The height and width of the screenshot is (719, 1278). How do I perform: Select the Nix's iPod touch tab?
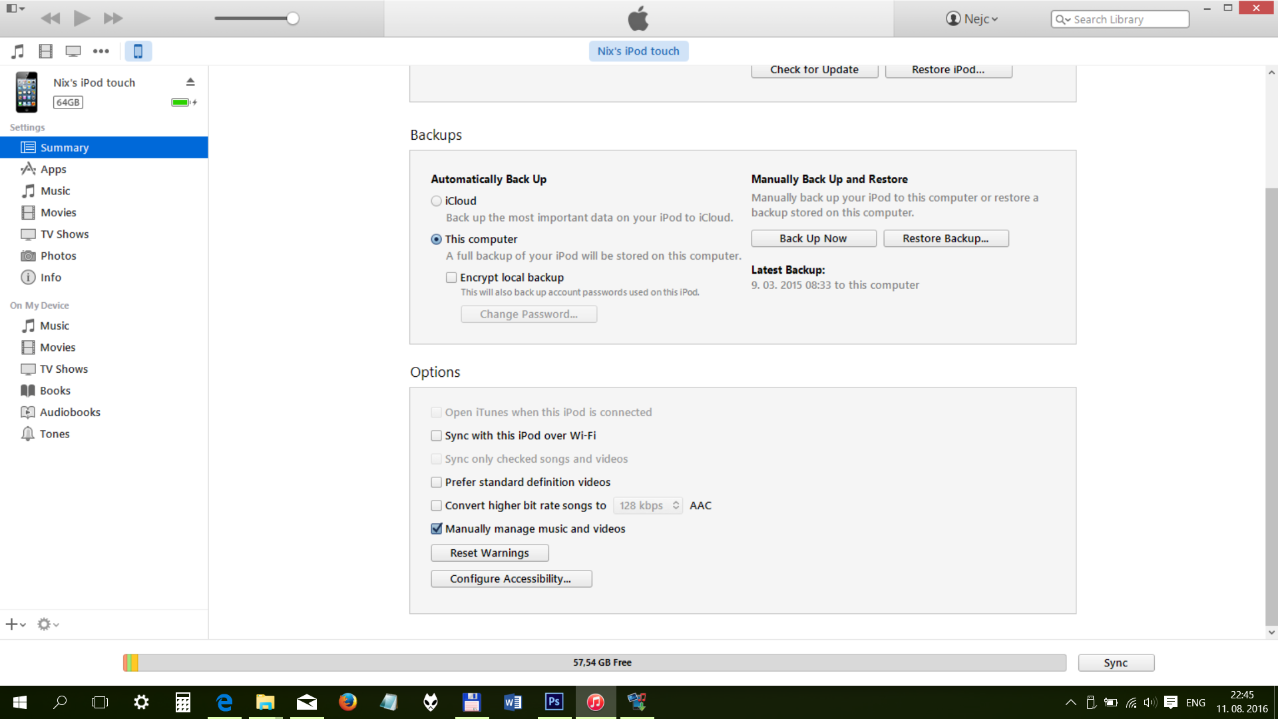pos(638,51)
